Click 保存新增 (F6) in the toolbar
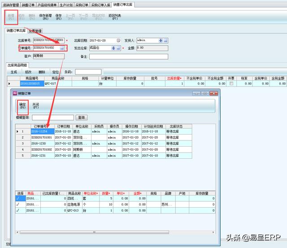Image resolution: width=287 pixels, height=248 pixels. 45,17
